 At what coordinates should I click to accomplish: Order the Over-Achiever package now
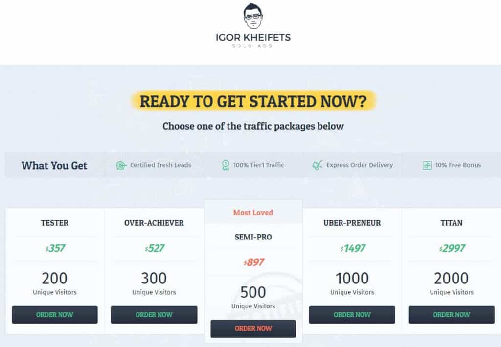pyautogui.click(x=154, y=315)
